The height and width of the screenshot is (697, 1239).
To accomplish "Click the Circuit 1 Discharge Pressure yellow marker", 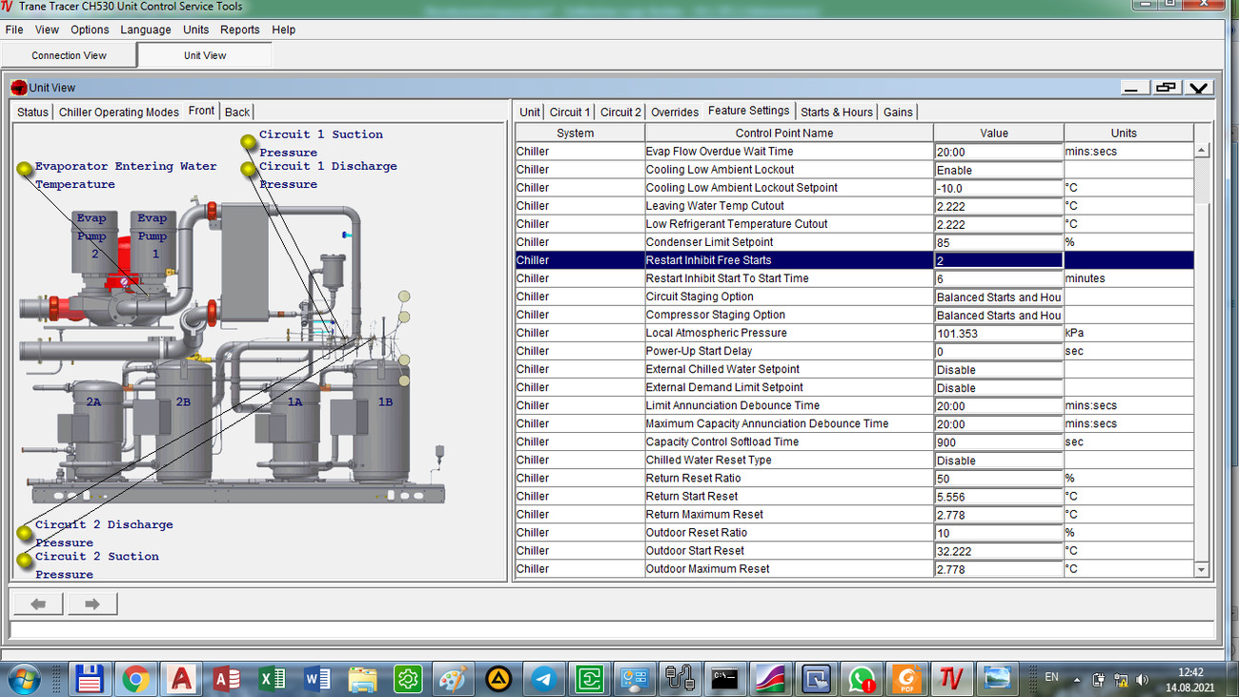I will [x=249, y=169].
